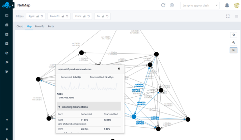
Task: Click the NetMap page title
Action: (x=24, y=5)
